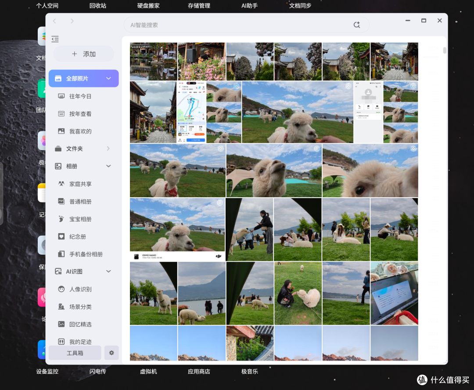
Task: Open 虚拟机 on the desktop
Action: click(148, 372)
